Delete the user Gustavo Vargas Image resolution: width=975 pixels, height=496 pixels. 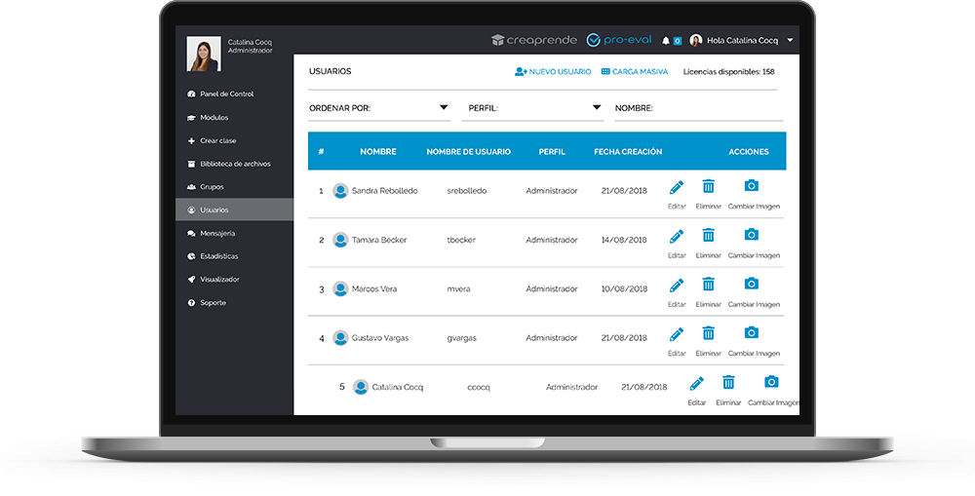click(x=709, y=333)
